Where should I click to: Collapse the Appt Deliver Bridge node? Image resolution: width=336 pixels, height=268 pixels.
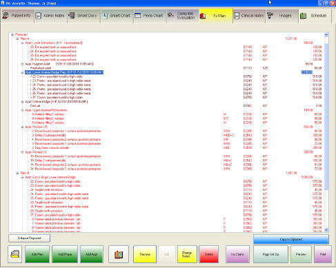click(22, 101)
